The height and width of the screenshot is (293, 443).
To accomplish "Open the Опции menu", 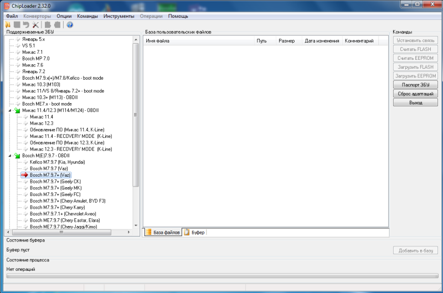I will pyautogui.click(x=64, y=16).
